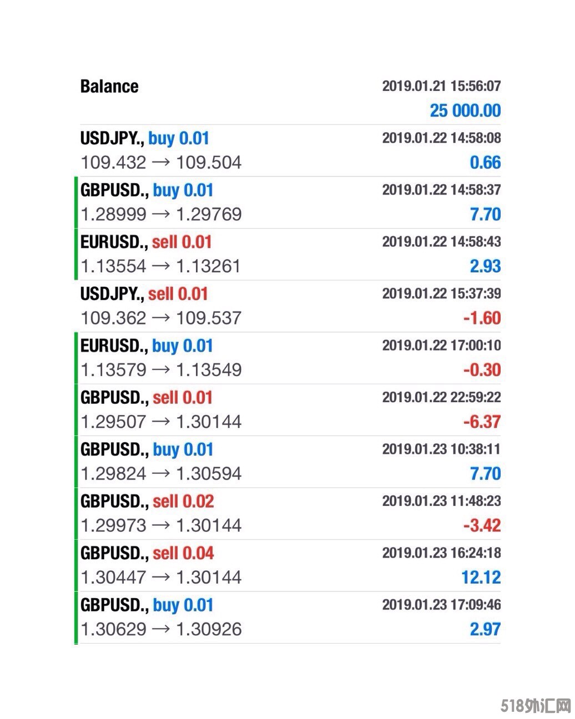Click the 2019.01.21 15:56:07 balance timestamp
The image size is (575, 719).
441,86
